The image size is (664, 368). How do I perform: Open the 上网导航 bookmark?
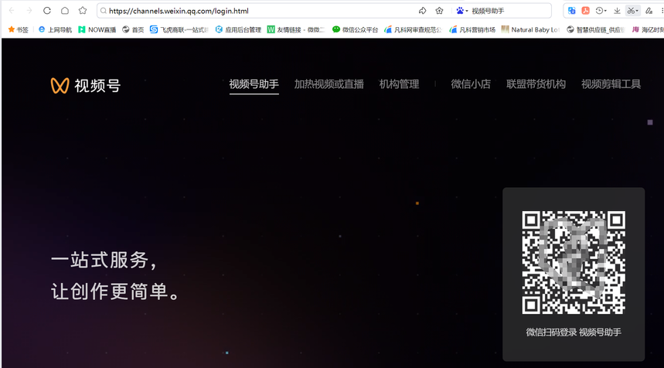(x=55, y=29)
